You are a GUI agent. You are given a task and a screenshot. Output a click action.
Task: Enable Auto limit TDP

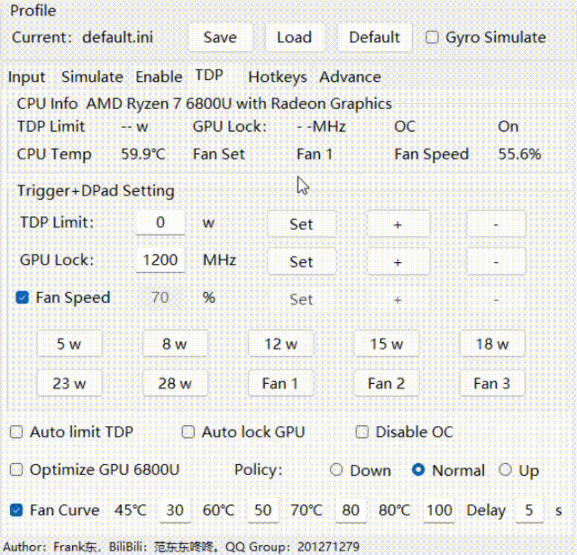(17, 432)
